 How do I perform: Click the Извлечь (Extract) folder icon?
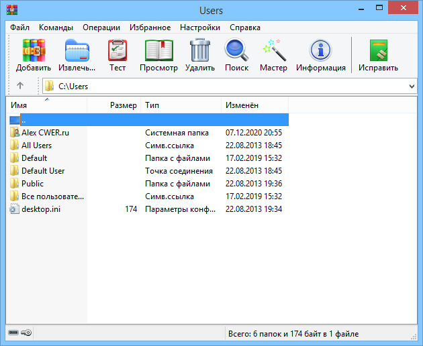77,51
